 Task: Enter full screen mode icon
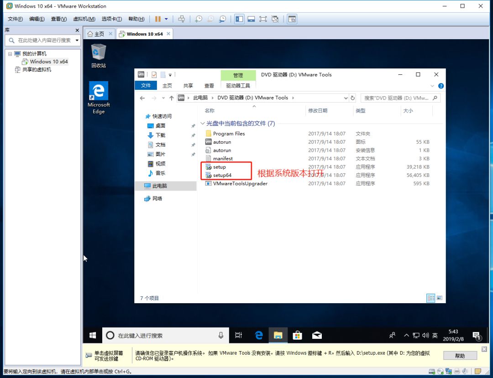click(x=263, y=19)
